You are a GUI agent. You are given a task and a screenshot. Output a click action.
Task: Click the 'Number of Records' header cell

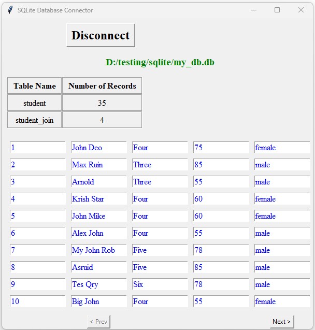point(102,85)
